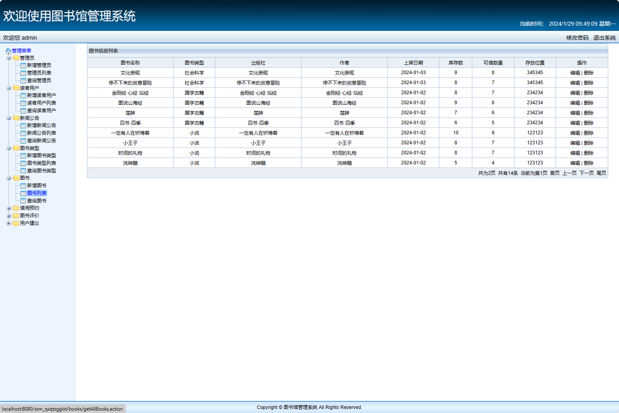The height and width of the screenshot is (413, 619).
Task: Delete the 四书·四季 book row
Action: click(589, 123)
